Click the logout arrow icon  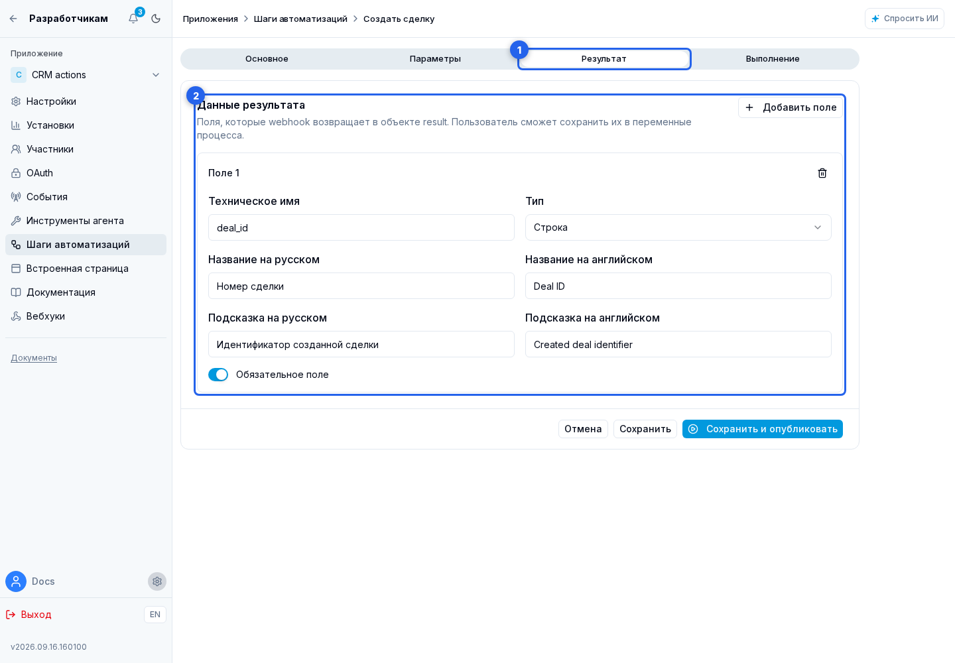[11, 615]
